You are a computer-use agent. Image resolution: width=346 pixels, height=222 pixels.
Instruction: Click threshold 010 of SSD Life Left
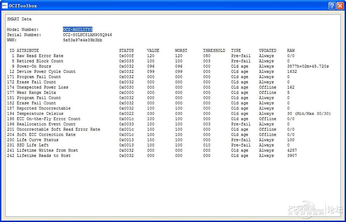(207, 145)
